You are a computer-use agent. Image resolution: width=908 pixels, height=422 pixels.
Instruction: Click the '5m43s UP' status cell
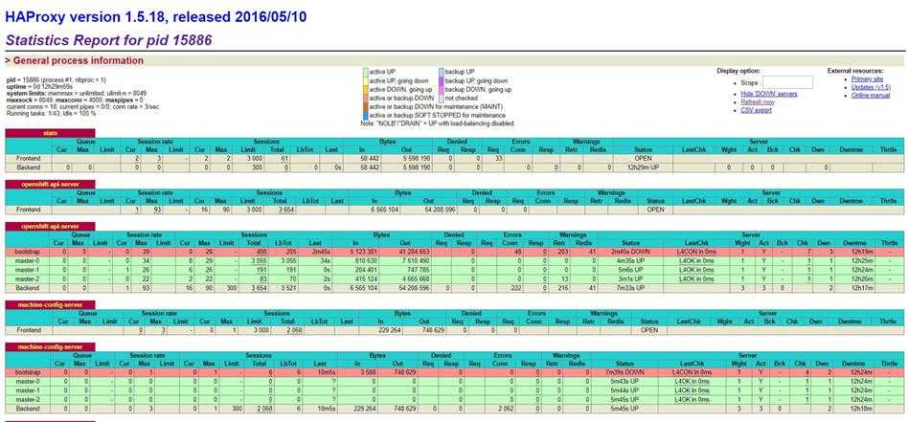[x=624, y=382]
